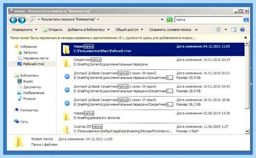The width and height of the screenshot is (256, 158).
Task: Open the Видео library
Action: (x=28, y=81)
